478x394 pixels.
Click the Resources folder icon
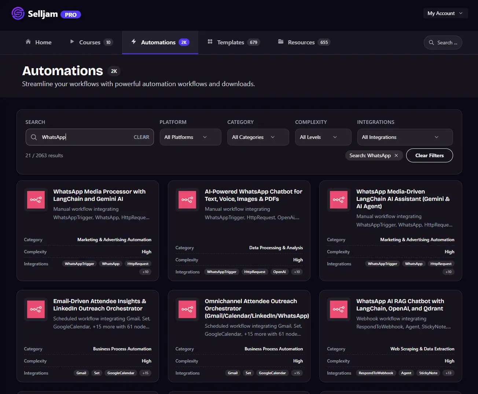[x=281, y=42]
